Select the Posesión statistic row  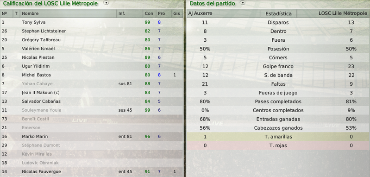278,49
